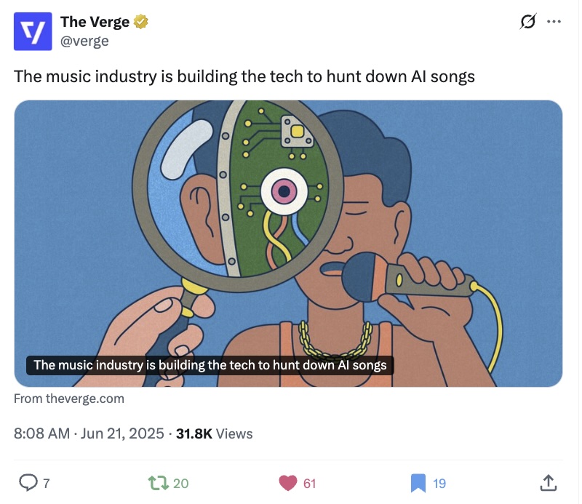The image size is (582, 504).
Task: Open the share upload arrow icon
Action: click(x=549, y=482)
